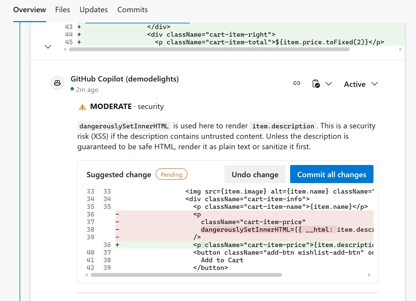Click the '2m ago' timestamp
Image resolution: width=416 pixels, height=301 pixels.
(x=87, y=90)
